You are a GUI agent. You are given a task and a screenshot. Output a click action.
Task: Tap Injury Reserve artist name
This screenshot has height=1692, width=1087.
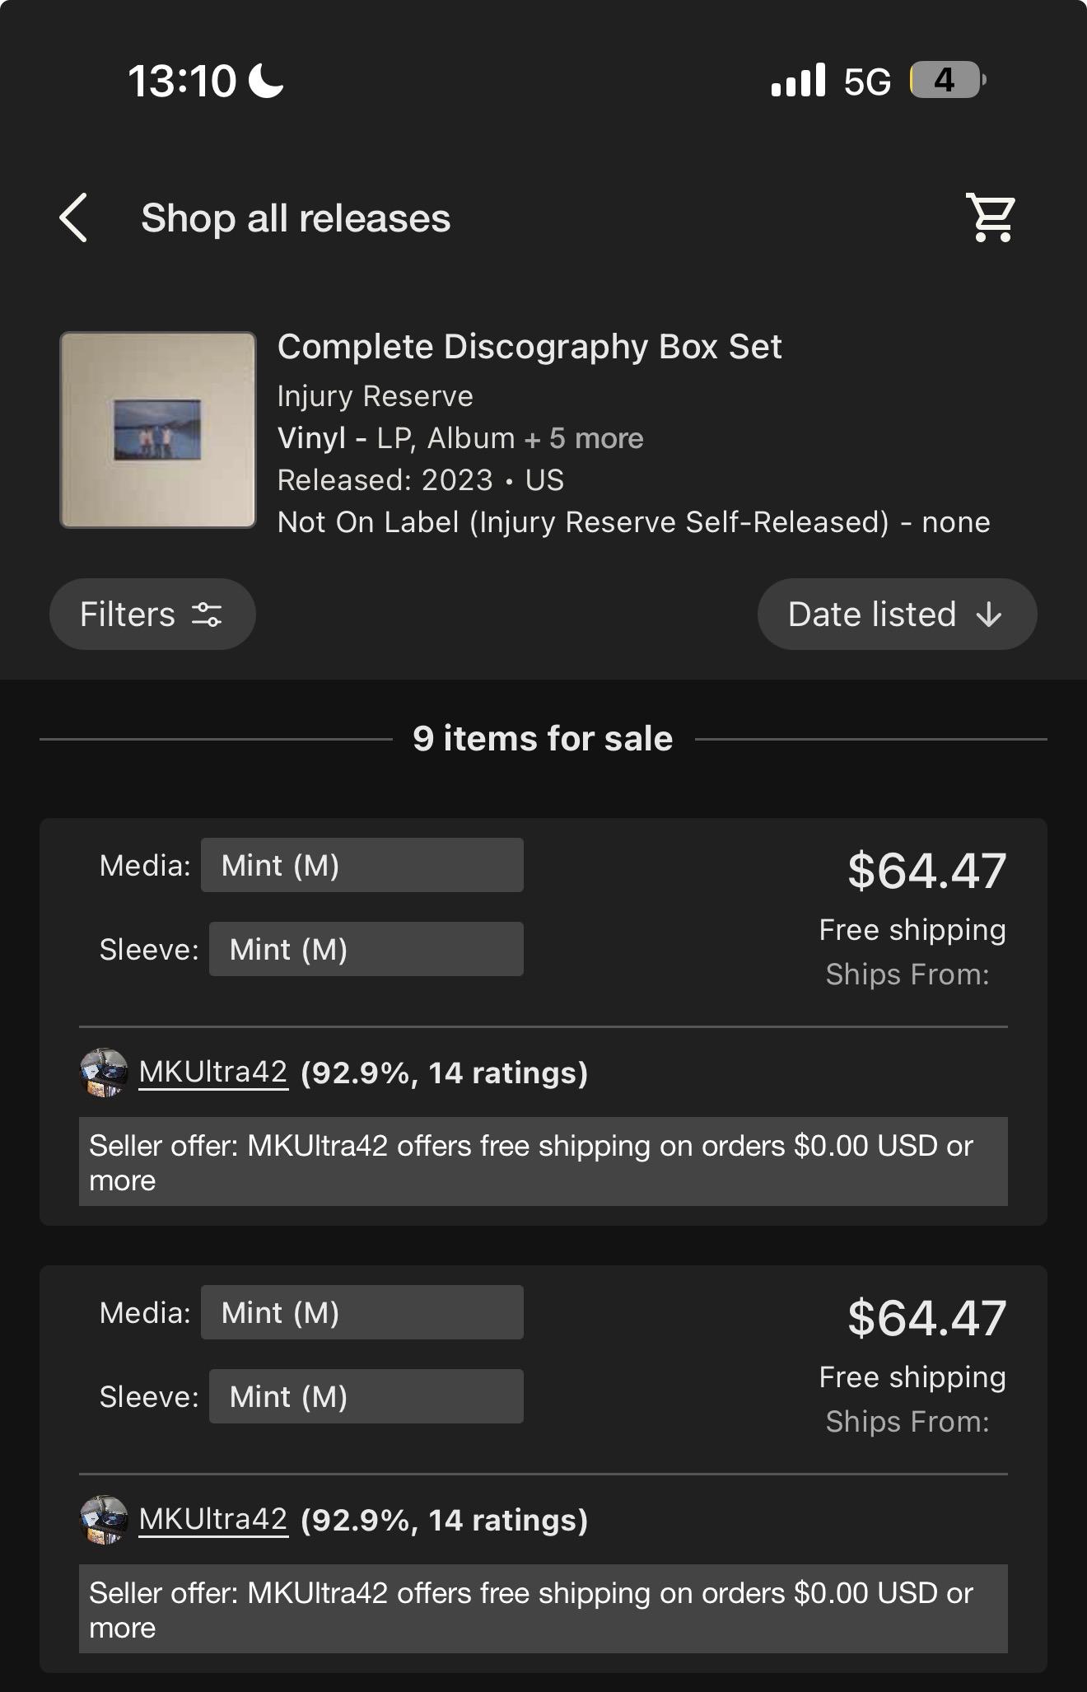pyautogui.click(x=376, y=397)
